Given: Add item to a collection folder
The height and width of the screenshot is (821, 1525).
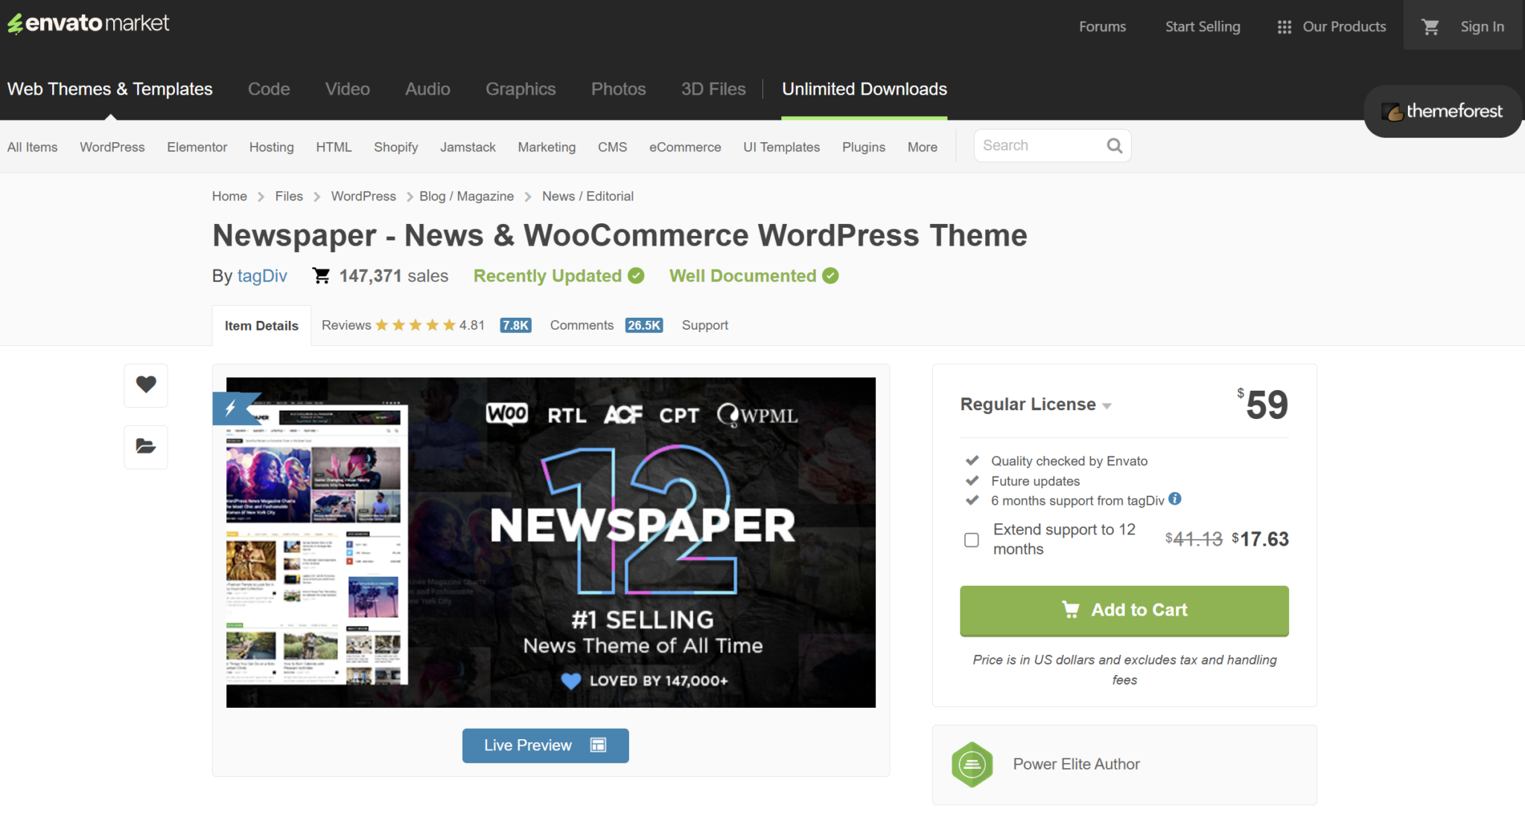Looking at the screenshot, I should [x=145, y=447].
